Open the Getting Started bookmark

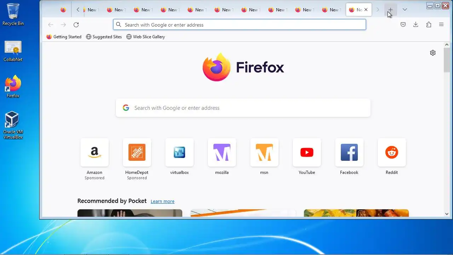point(64,36)
